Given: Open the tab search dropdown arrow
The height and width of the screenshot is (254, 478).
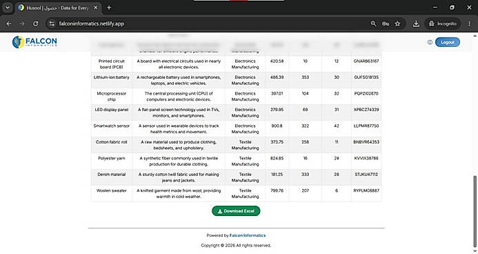Looking at the screenshot, I should point(8,8).
